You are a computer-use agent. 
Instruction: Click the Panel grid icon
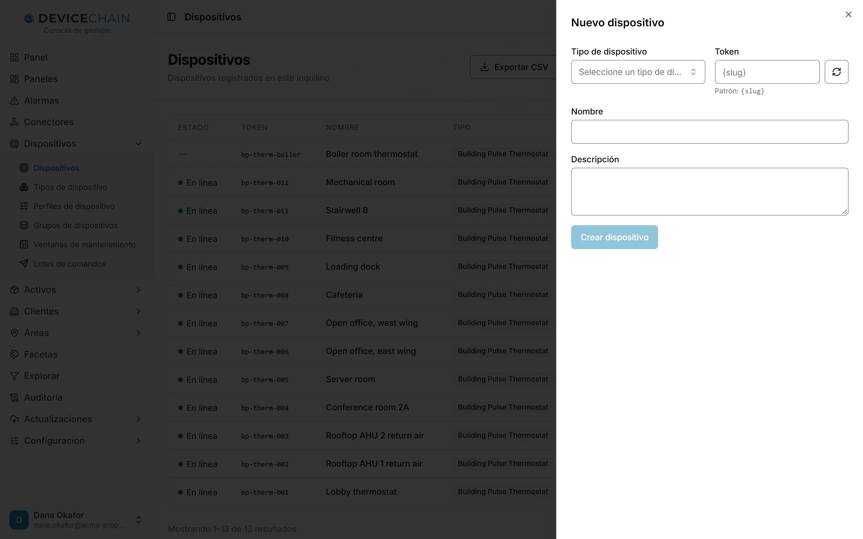tap(14, 57)
